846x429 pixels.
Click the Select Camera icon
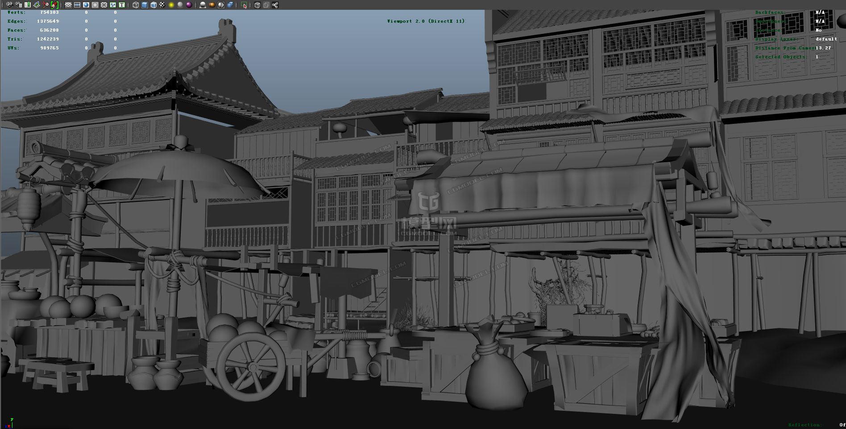click(x=9, y=5)
